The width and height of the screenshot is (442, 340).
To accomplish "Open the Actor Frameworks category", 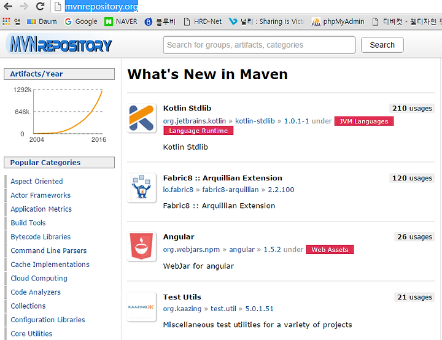I will pos(41,195).
